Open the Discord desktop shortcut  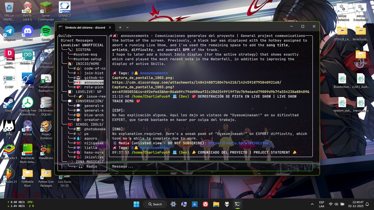tap(27, 33)
